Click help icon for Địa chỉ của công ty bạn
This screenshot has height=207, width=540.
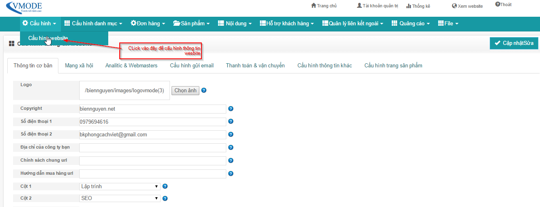pyautogui.click(x=230, y=147)
